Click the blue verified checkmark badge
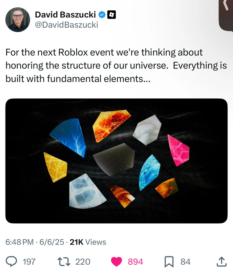The image size is (233, 268). click(102, 14)
